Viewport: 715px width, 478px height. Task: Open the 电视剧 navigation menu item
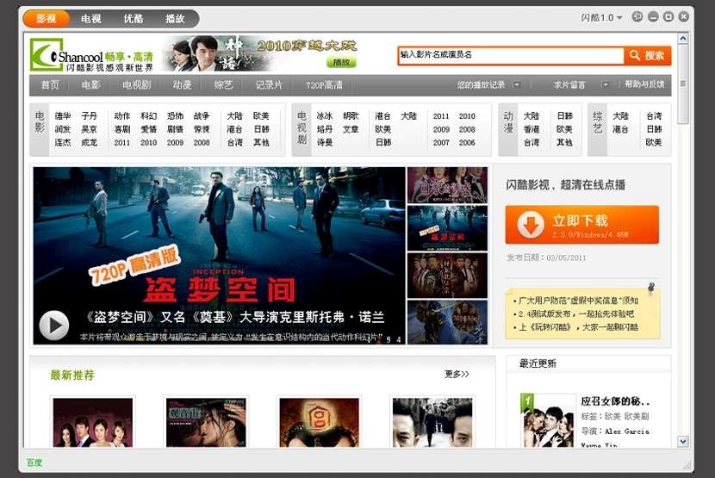coord(136,84)
